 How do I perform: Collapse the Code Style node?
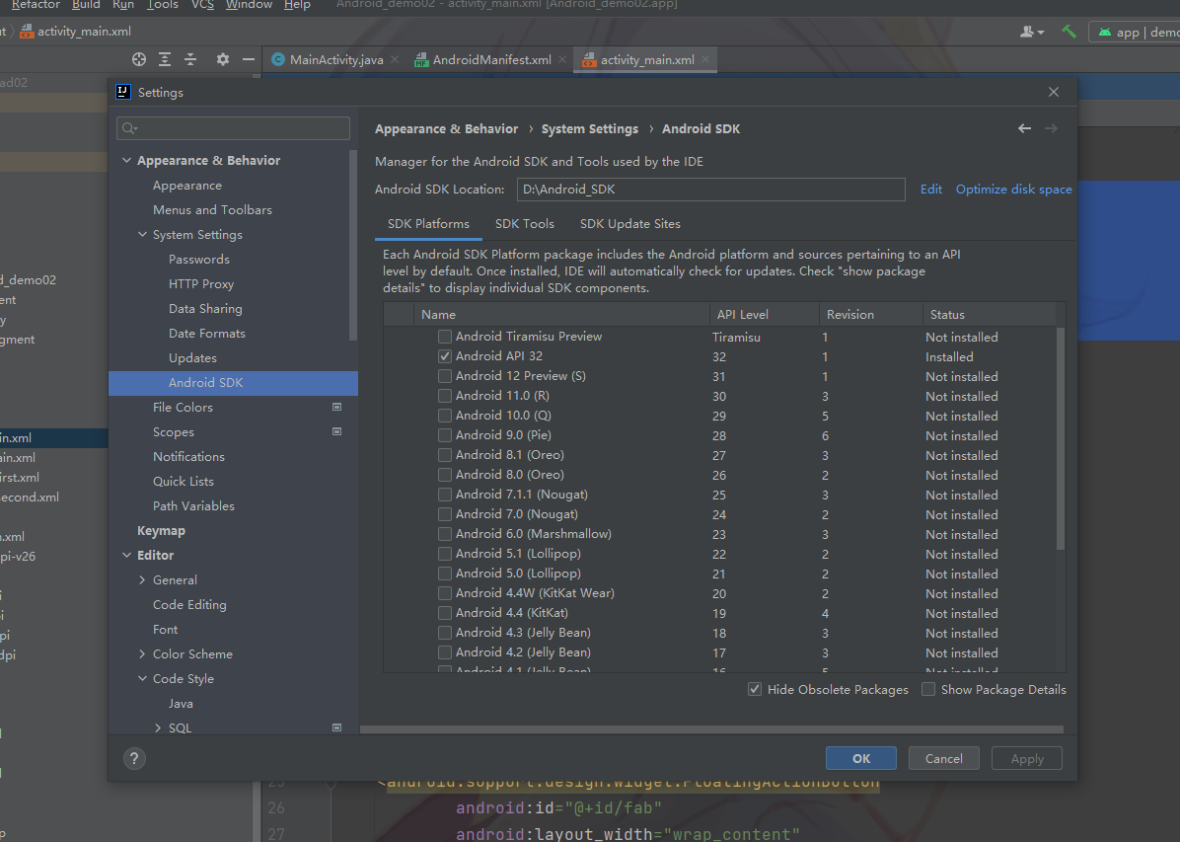142,678
